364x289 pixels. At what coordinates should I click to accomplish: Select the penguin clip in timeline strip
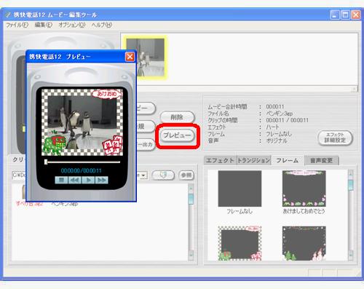(x=146, y=58)
